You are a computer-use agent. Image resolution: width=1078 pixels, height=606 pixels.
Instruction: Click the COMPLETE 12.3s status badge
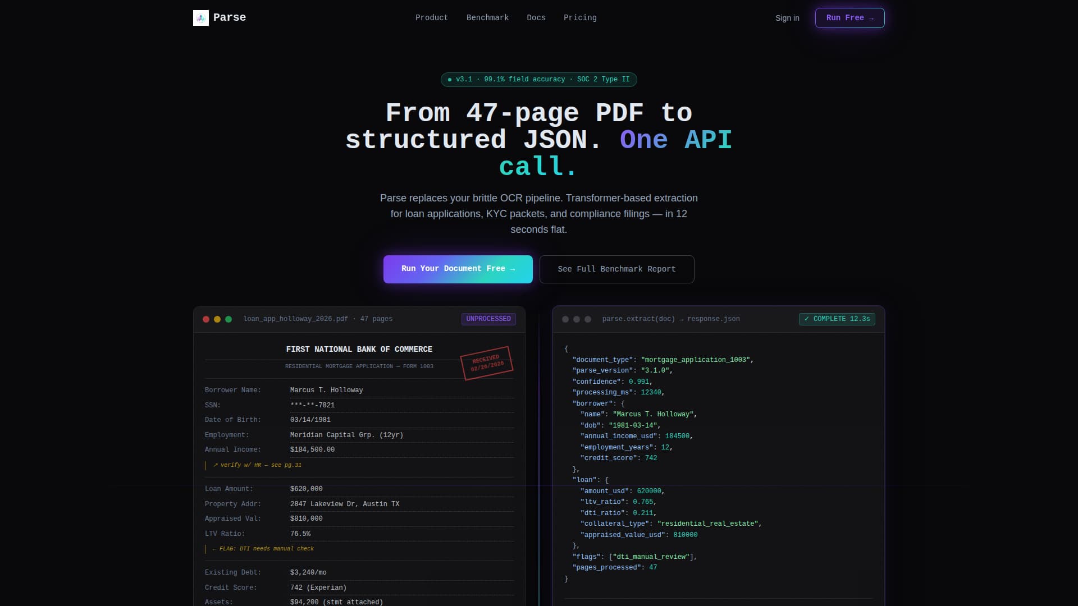point(837,319)
